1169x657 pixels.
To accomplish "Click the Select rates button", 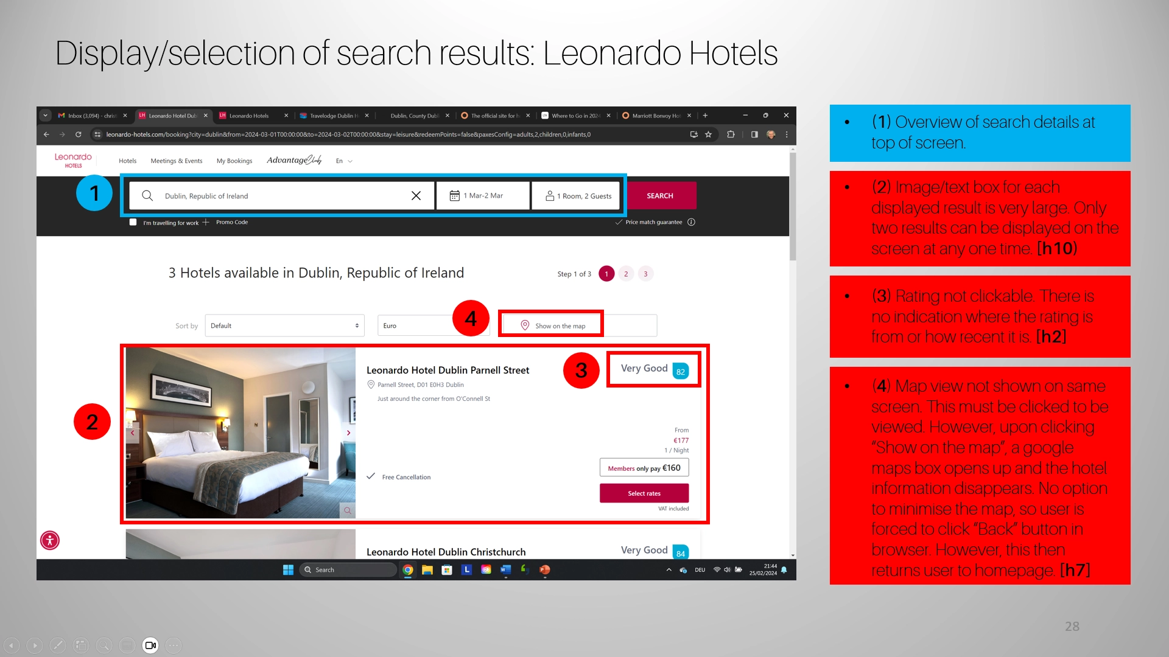I will pos(644,493).
